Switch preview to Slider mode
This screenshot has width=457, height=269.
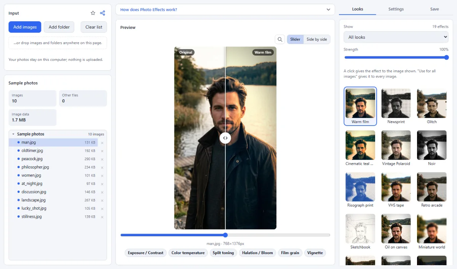click(295, 39)
